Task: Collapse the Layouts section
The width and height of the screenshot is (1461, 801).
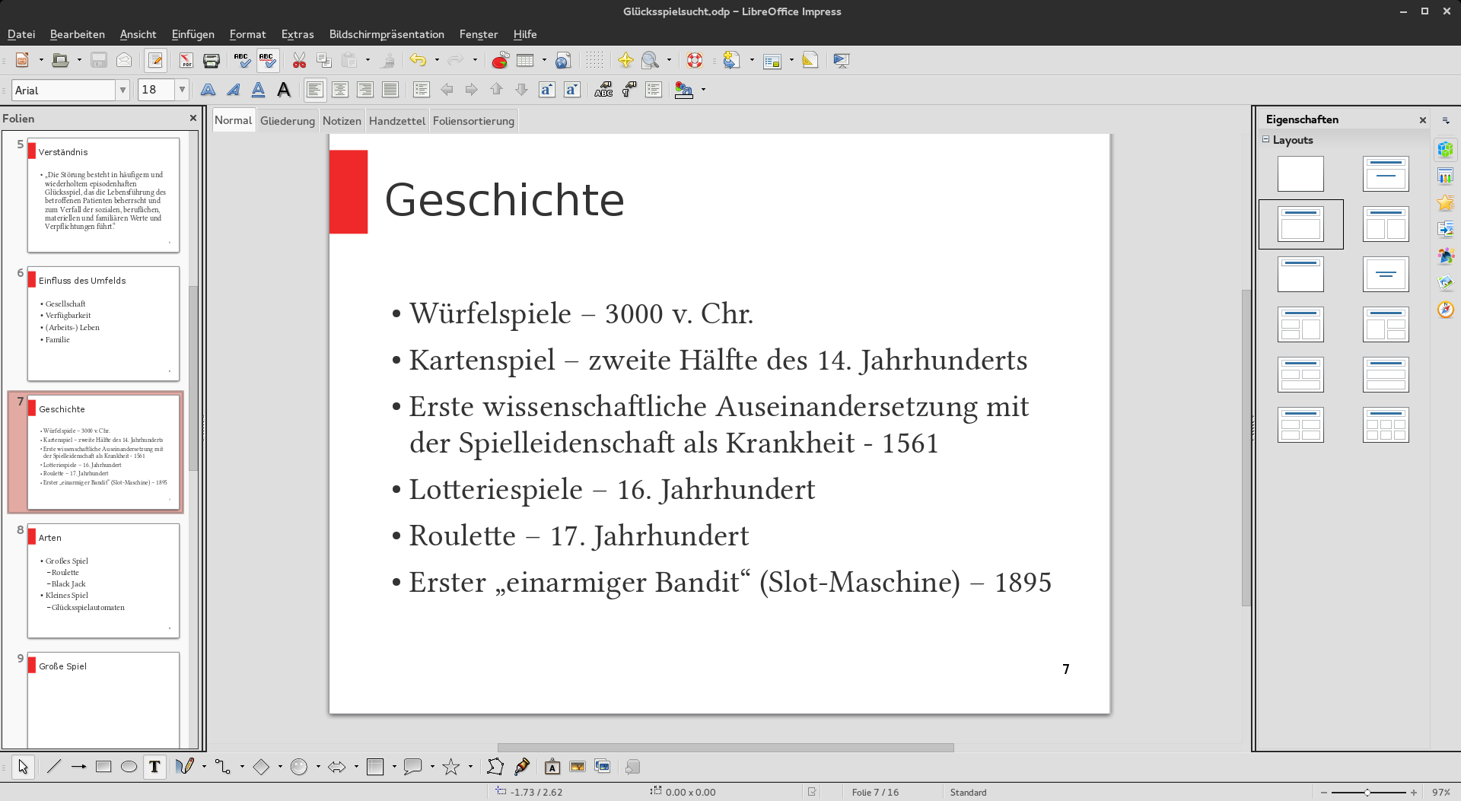Action: 1266,140
